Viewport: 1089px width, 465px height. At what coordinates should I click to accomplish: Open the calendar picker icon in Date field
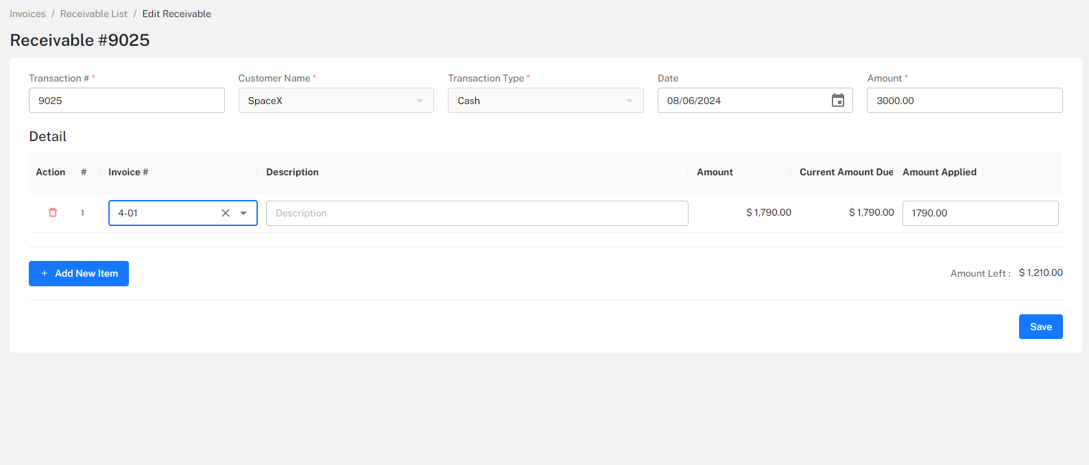[x=838, y=101]
